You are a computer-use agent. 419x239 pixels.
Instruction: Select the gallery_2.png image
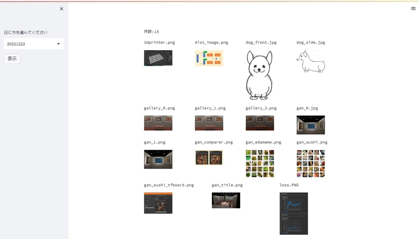(x=260, y=123)
